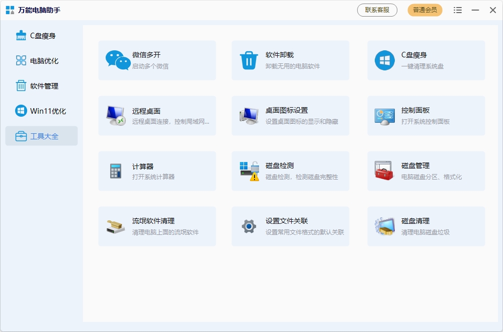Open the 微信多开 WeChat multi-instance tool
503x332 pixels.
click(157, 60)
